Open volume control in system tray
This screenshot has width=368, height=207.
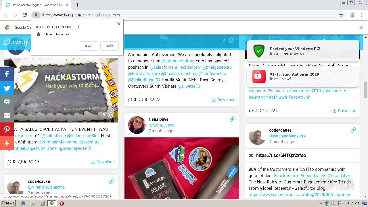coord(334,203)
